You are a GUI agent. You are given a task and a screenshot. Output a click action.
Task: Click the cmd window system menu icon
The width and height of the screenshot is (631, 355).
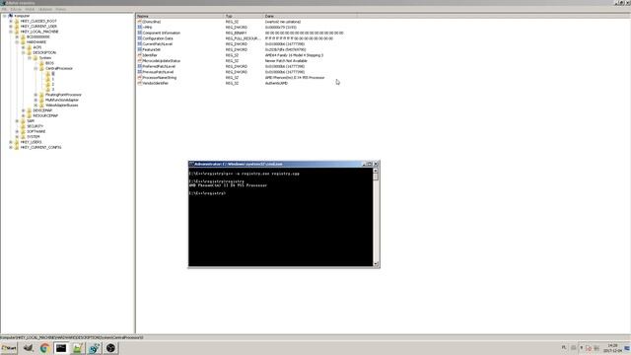(x=191, y=164)
